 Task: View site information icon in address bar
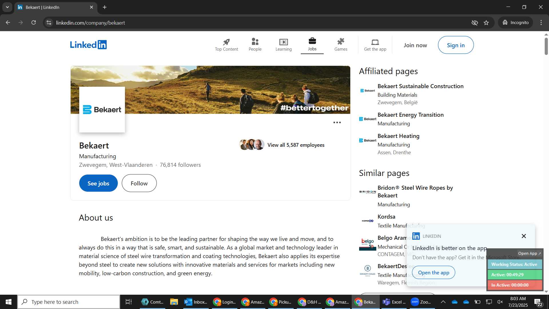(x=49, y=23)
